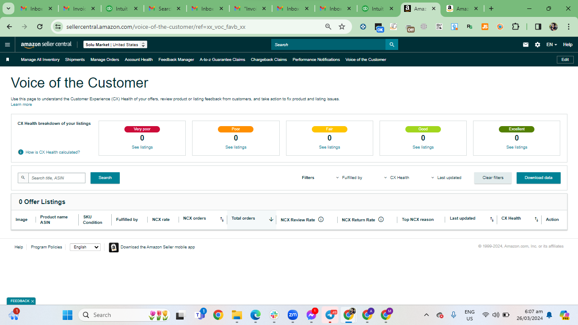Open the Seller Central hamburger menu
578x325 pixels.
coord(8,44)
